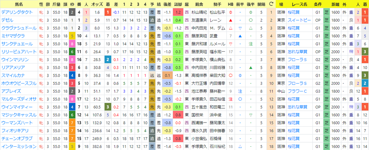Click jockey name 武豊
Viewport: 369px width, 150px height.
point(213,36)
